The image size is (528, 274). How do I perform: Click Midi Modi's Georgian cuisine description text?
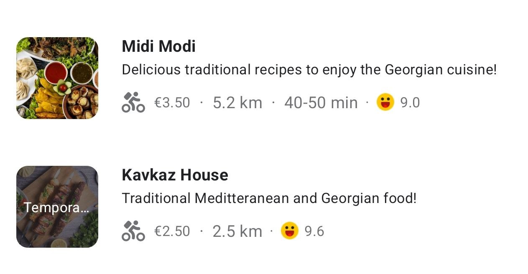(x=309, y=69)
